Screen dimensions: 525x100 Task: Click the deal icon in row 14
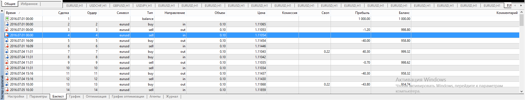click(7, 90)
